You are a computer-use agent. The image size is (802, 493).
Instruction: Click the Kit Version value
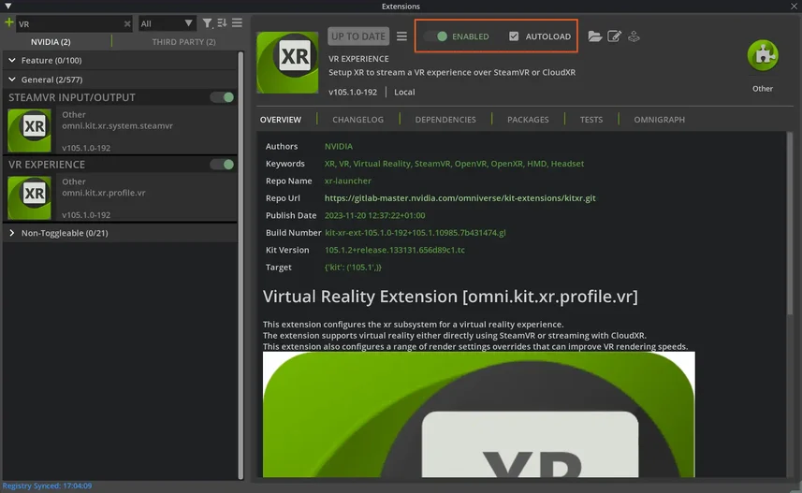click(x=394, y=250)
